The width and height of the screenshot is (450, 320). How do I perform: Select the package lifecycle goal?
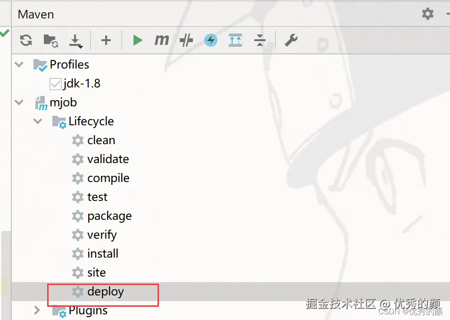(109, 216)
